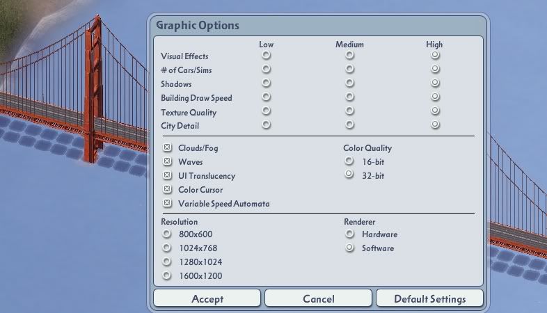Viewport: 547px width, 313px height.
Task: Click the Graphic Options title
Action: pyautogui.click(x=198, y=26)
